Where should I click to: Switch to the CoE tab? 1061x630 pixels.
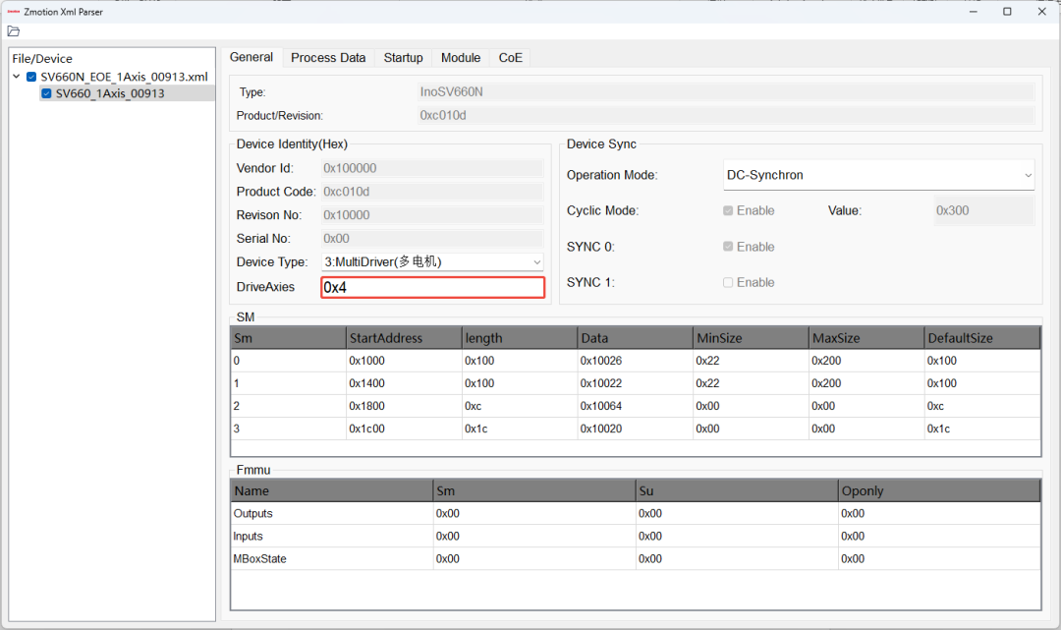tap(510, 58)
